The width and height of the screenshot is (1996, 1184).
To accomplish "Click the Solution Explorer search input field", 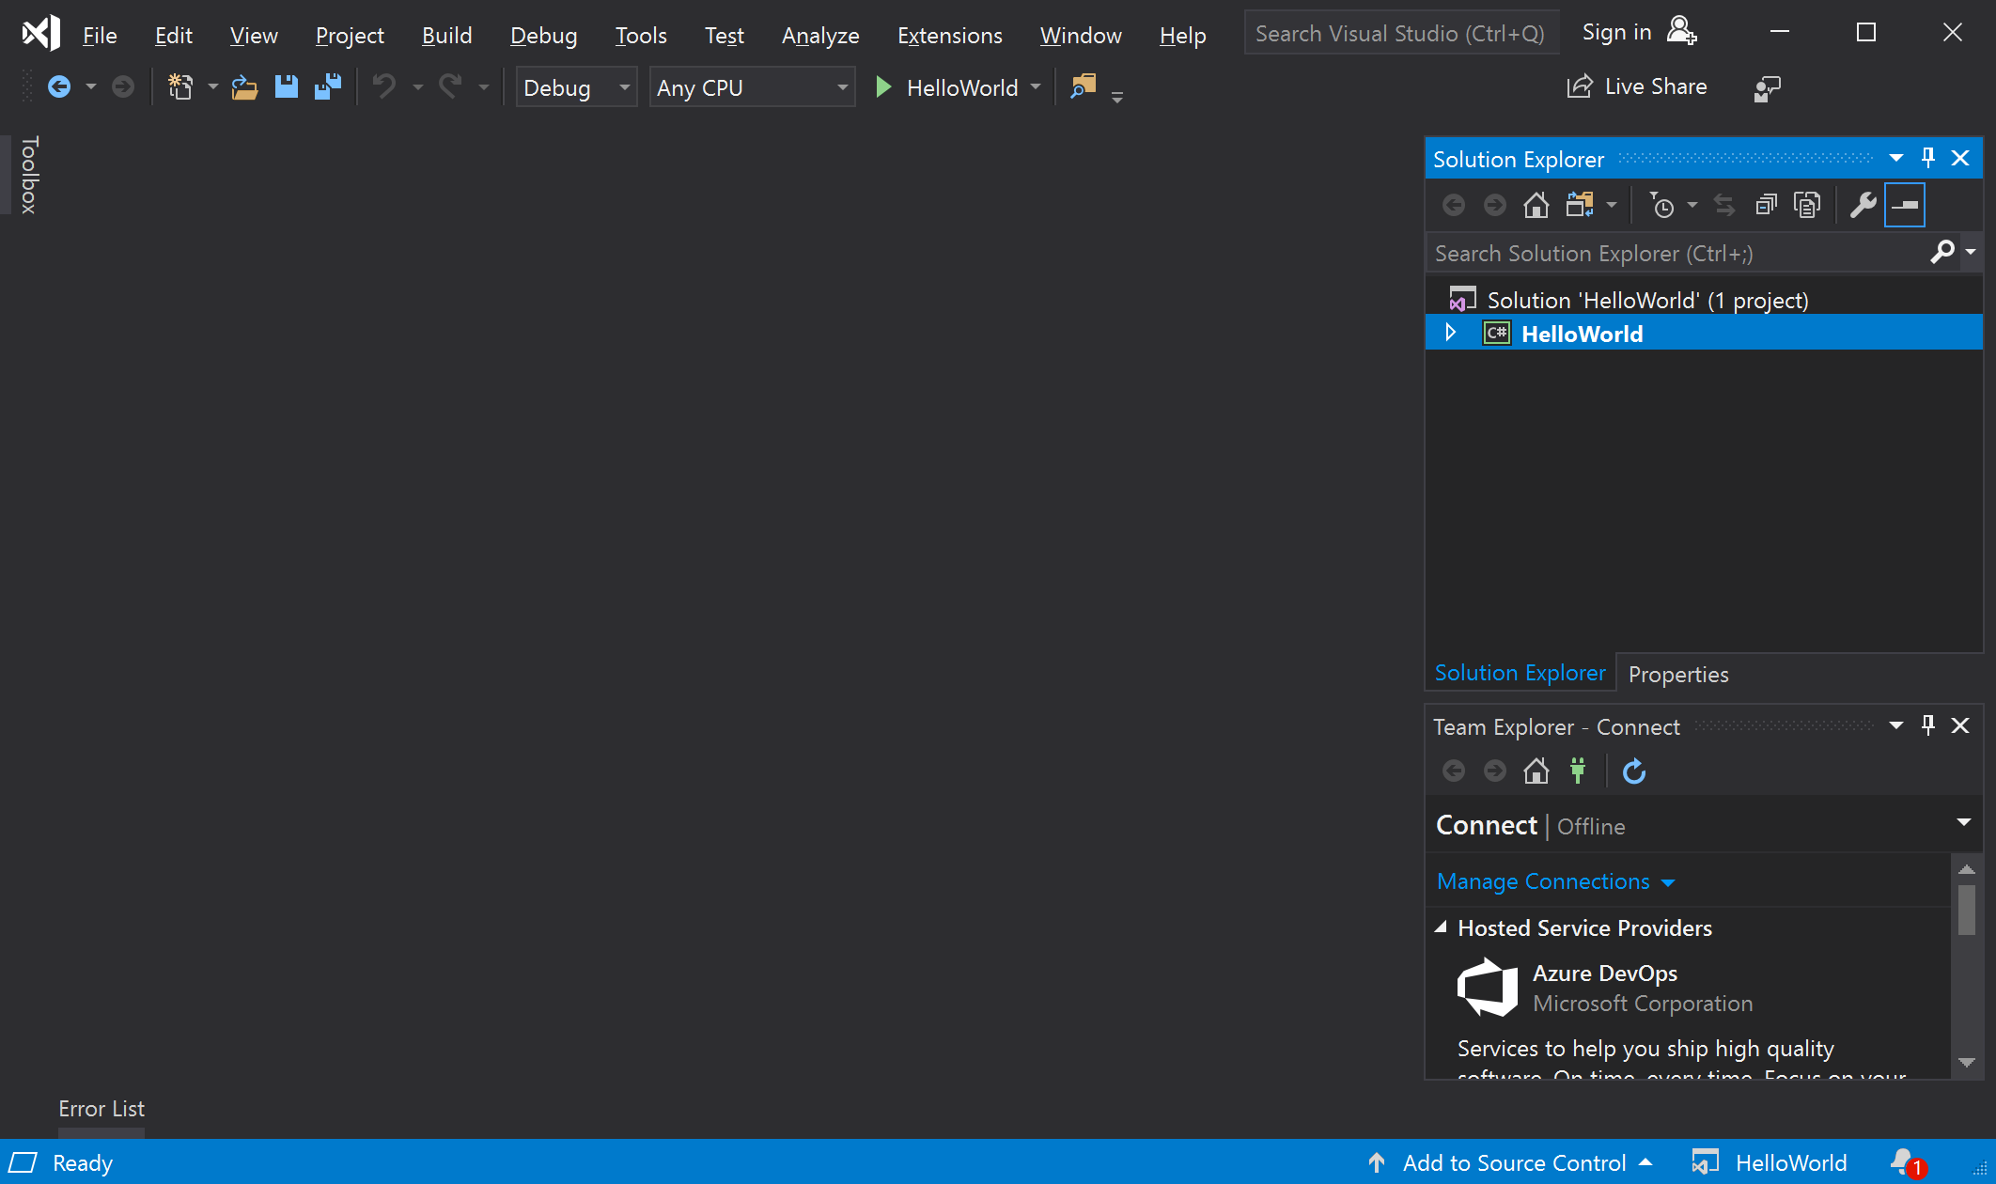I will click(1682, 252).
